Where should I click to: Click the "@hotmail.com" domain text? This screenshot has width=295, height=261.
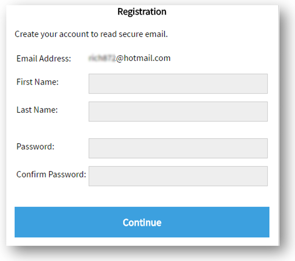pyautogui.click(x=143, y=58)
